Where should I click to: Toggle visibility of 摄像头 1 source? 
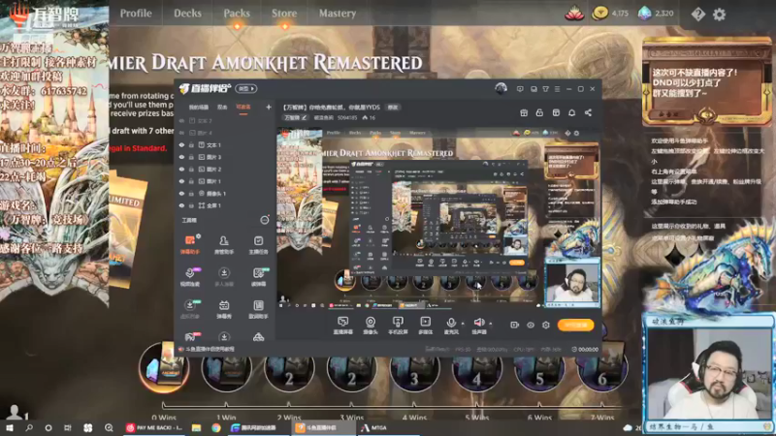click(x=181, y=193)
